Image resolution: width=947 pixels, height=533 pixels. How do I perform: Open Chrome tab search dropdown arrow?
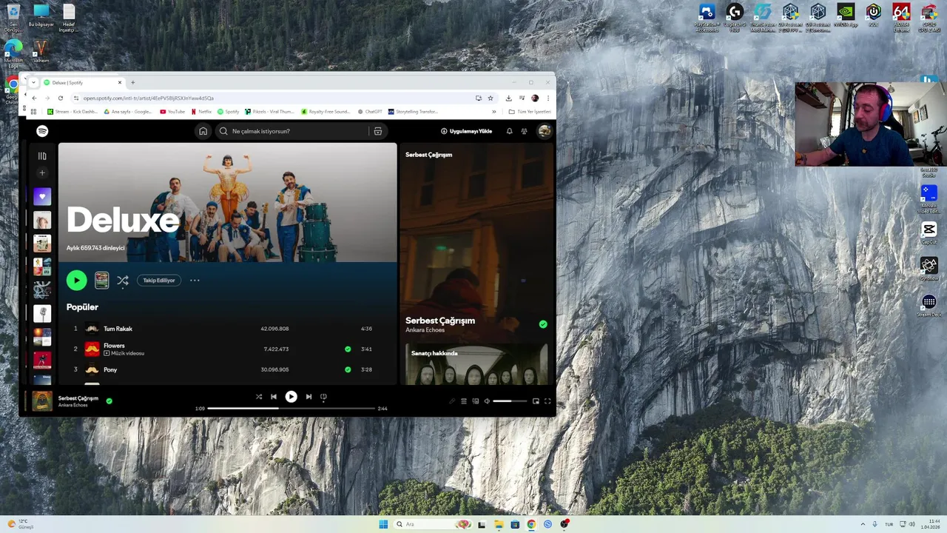point(33,82)
